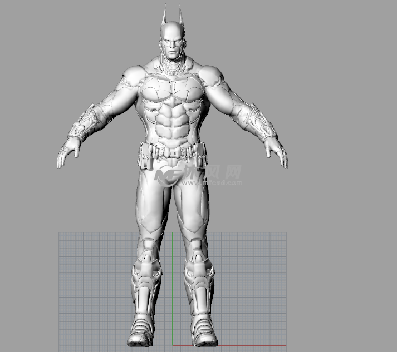Select the boot on the viewer's right
The width and height of the screenshot is (397, 352).
click(x=202, y=323)
